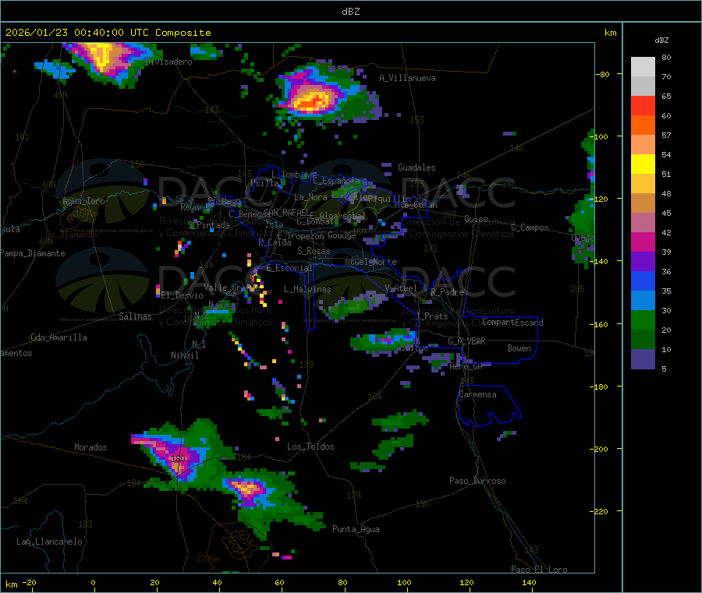Click the dBZ title at top
The image size is (702, 593).
tap(350, 12)
